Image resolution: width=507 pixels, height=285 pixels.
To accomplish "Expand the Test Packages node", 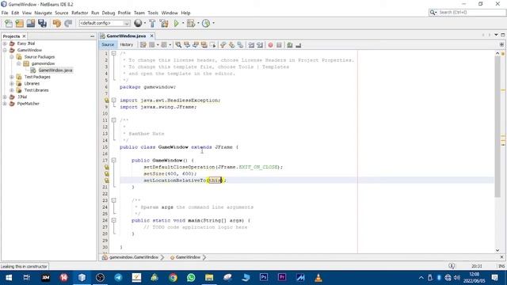I will point(12,77).
